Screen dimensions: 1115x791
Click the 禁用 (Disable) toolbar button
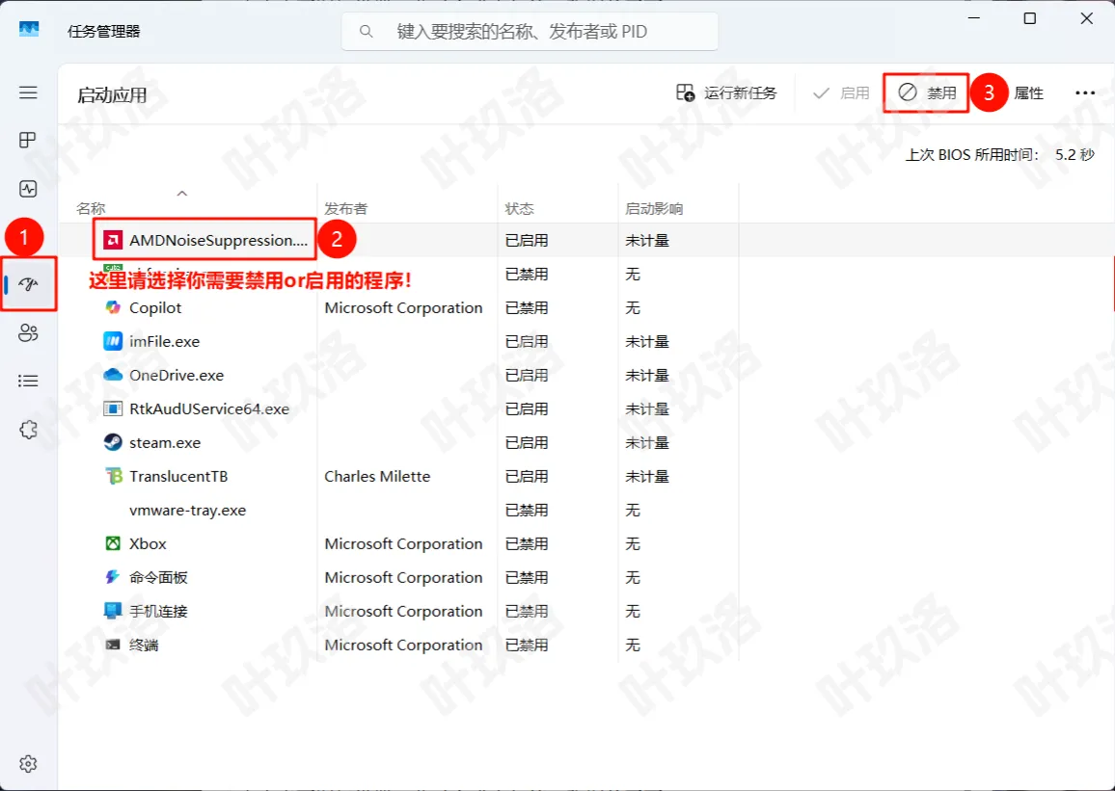927,93
